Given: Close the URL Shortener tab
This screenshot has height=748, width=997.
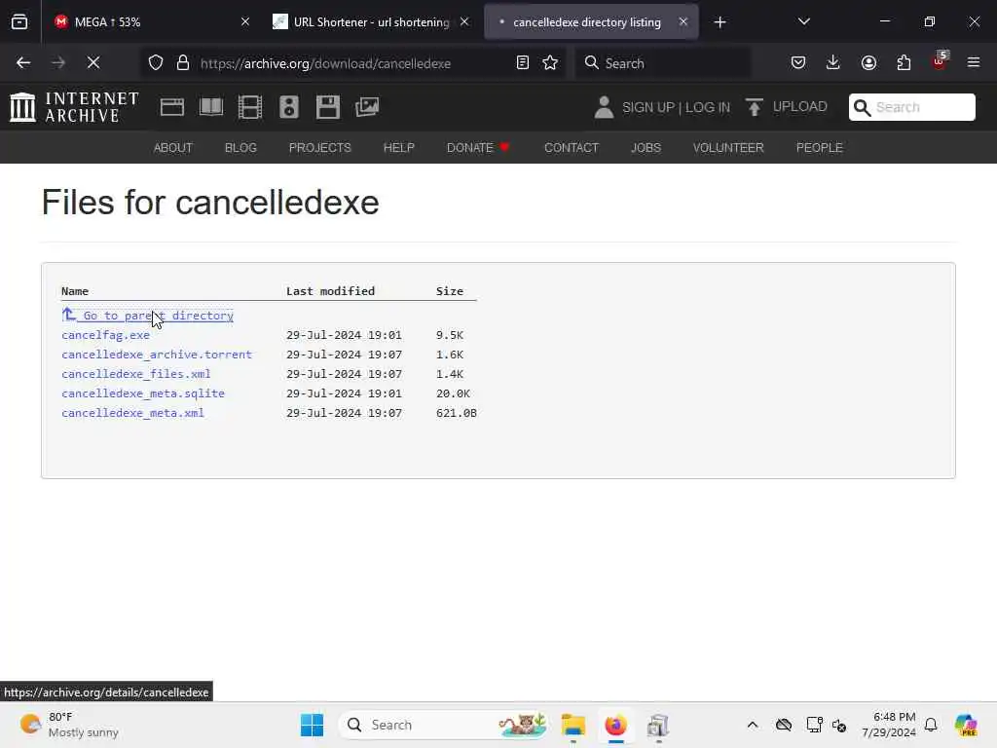Looking at the screenshot, I should tap(464, 21).
